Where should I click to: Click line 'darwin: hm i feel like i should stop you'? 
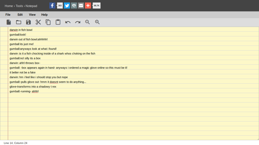39,77
